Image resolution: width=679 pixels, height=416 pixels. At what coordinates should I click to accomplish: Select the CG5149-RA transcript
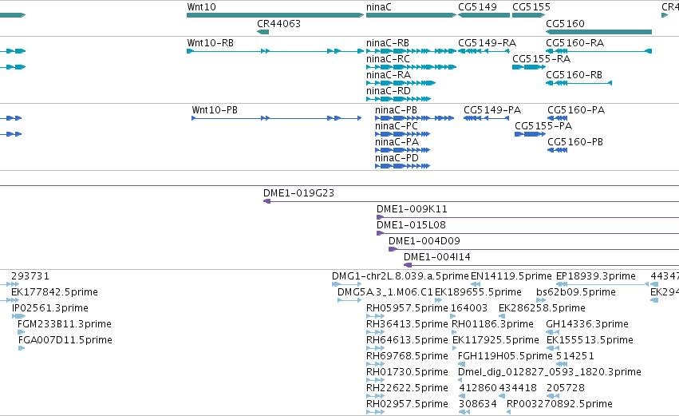[x=484, y=51]
